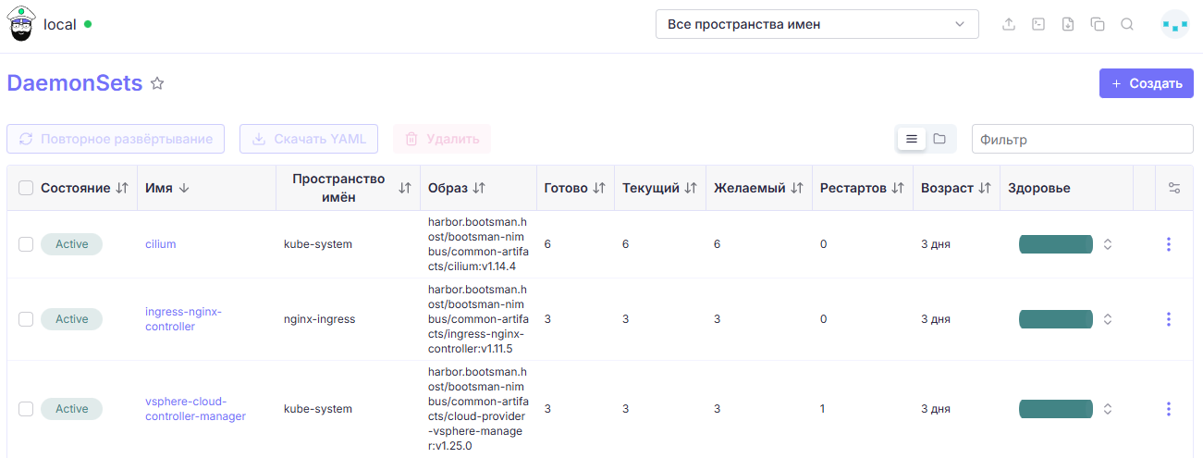Open the cilium DaemonSet link

tap(161, 244)
